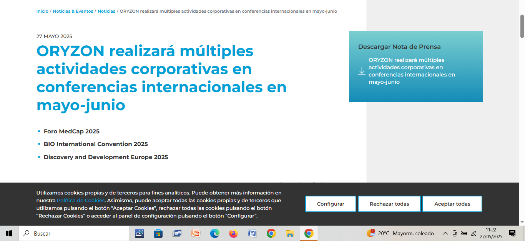Open File Explorer from the taskbar

coord(290,233)
